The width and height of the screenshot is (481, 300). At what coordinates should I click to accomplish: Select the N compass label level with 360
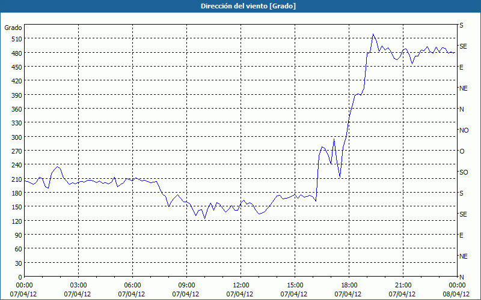point(462,109)
